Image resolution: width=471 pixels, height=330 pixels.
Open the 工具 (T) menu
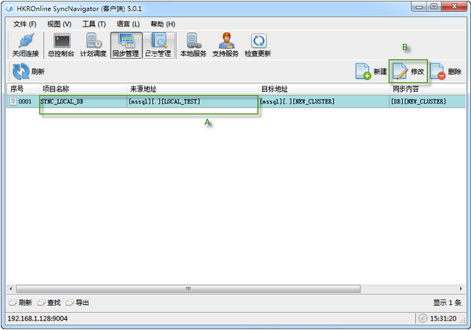pyautogui.click(x=94, y=24)
